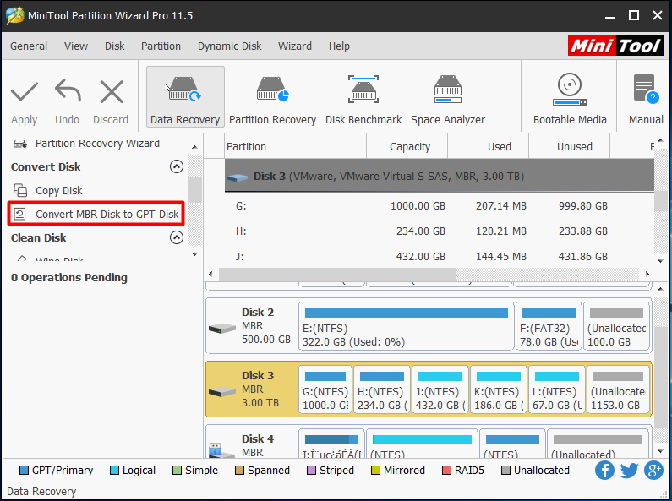Select the Disk 3 drive icon in disk map

tap(222, 391)
